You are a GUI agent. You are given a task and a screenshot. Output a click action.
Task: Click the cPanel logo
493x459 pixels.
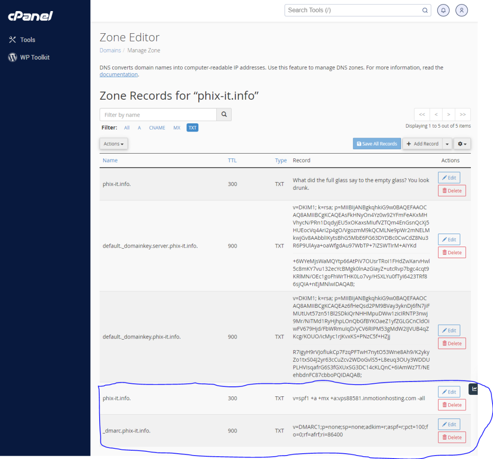click(x=30, y=16)
